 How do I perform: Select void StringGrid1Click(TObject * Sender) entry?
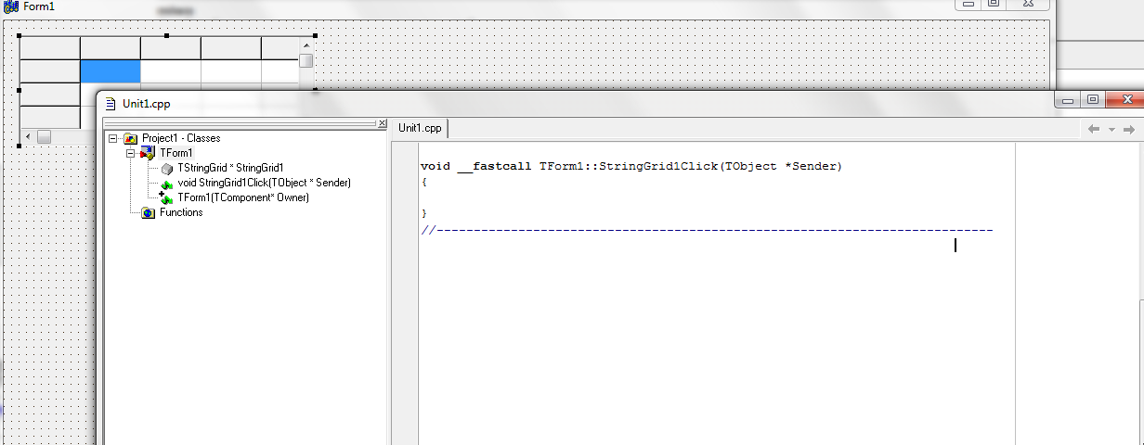point(264,183)
